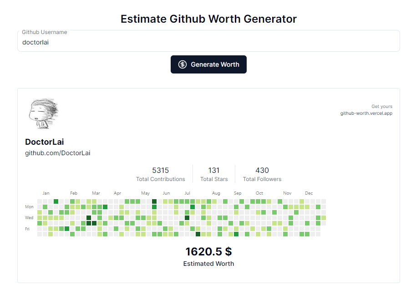Image resolution: width=416 pixels, height=289 pixels.
Task: Click the Estimate Github Worth Generator title
Action: [x=208, y=19]
